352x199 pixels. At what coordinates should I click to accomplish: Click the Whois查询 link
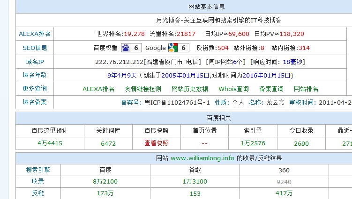pos(233,89)
